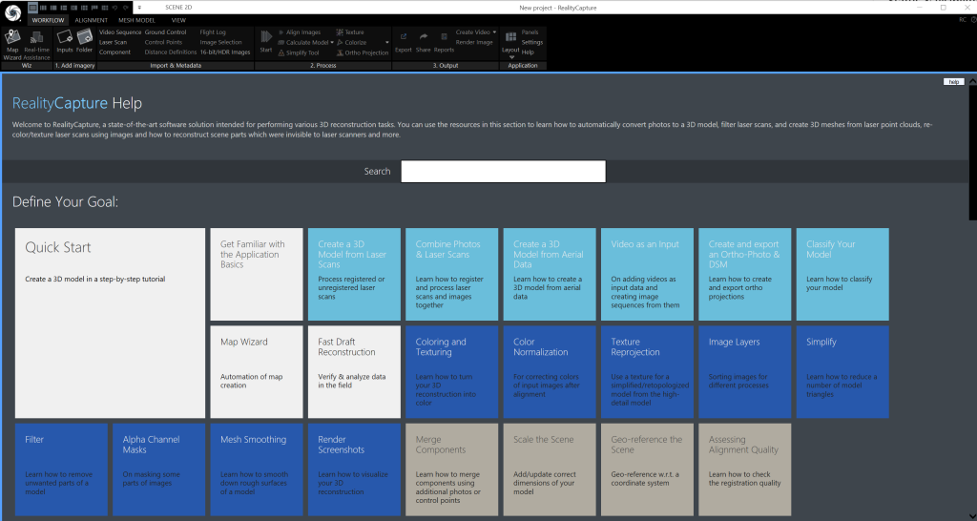
Task: Open Create and export an Ortho-Photo & DSM
Action: pos(744,274)
